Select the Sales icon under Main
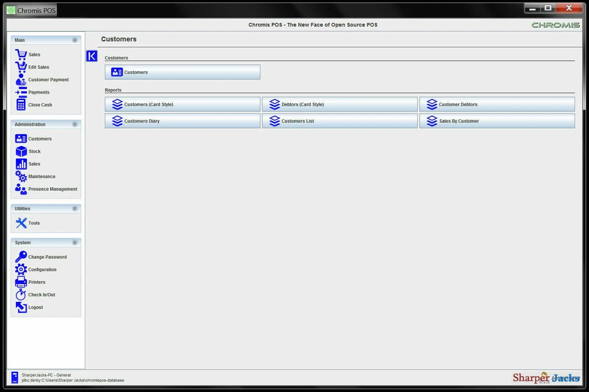 pyautogui.click(x=20, y=54)
